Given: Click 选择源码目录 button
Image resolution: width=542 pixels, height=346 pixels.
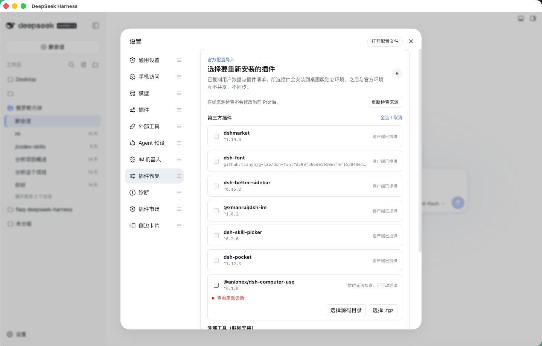Looking at the screenshot, I should point(346,310).
